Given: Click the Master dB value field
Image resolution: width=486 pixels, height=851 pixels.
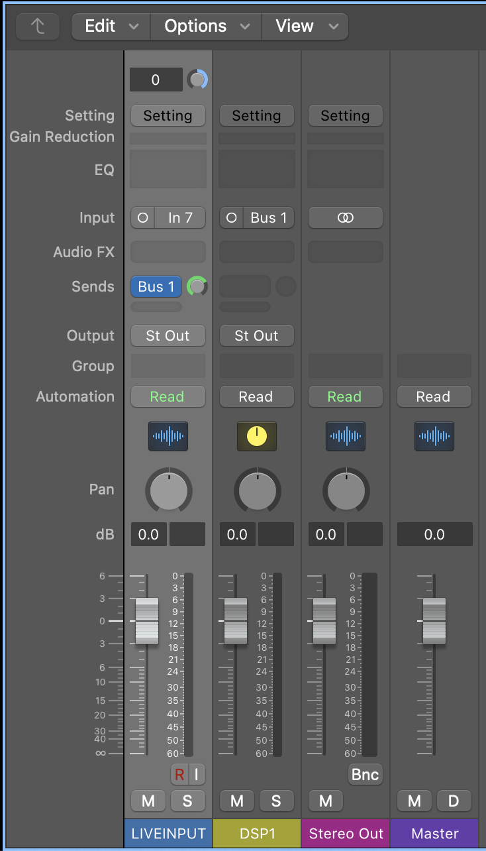Looking at the screenshot, I should click(x=434, y=534).
